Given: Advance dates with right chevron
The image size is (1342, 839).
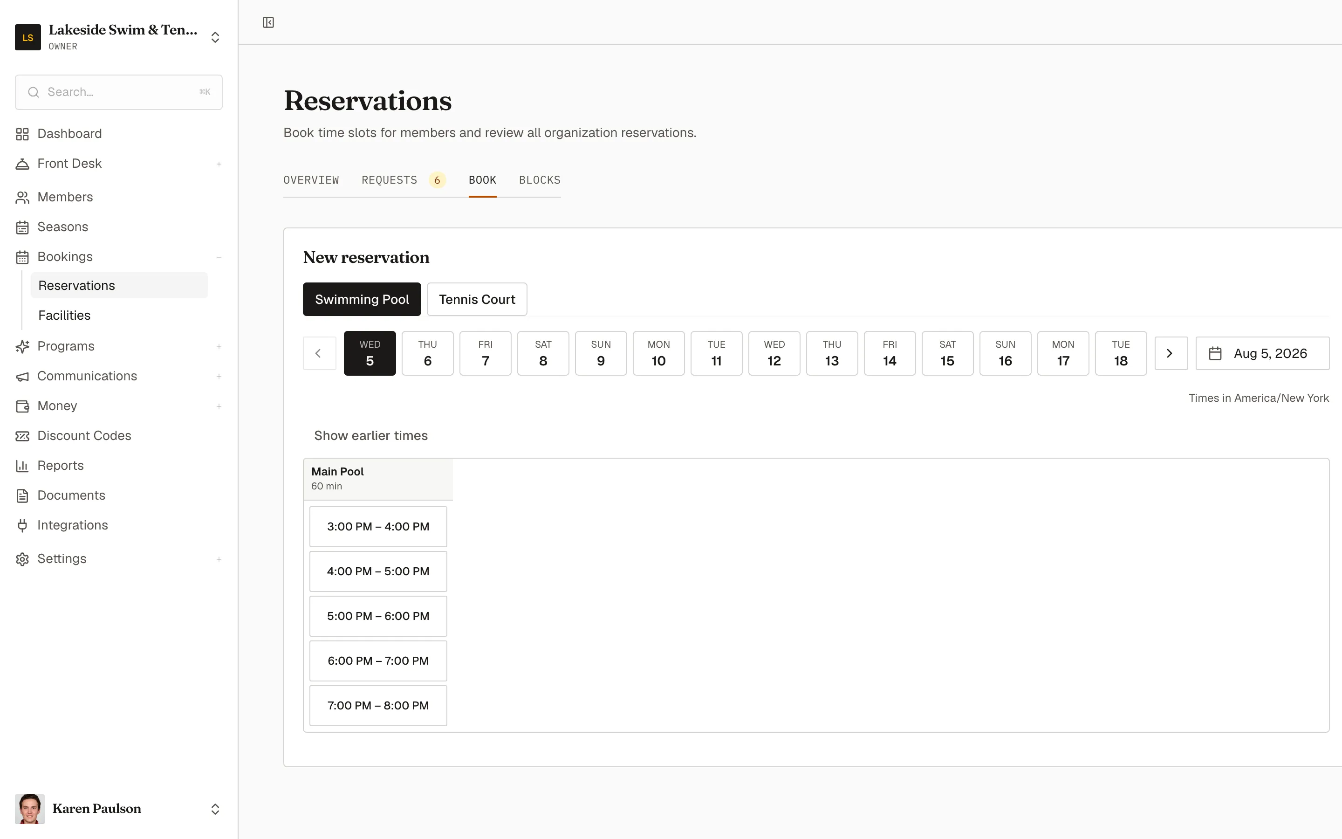Looking at the screenshot, I should pos(1171,353).
